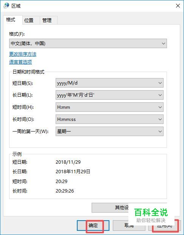The height and width of the screenshot is (235, 184).
Task: Click the short time example 20:29
Action: (62, 181)
